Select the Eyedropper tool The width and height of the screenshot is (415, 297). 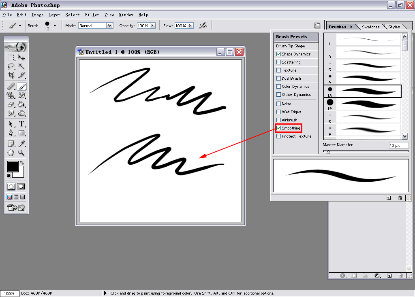click(21, 144)
